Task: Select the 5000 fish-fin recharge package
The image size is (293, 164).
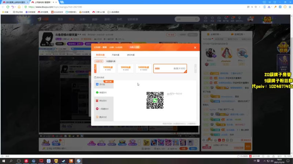Action: tap(126, 69)
